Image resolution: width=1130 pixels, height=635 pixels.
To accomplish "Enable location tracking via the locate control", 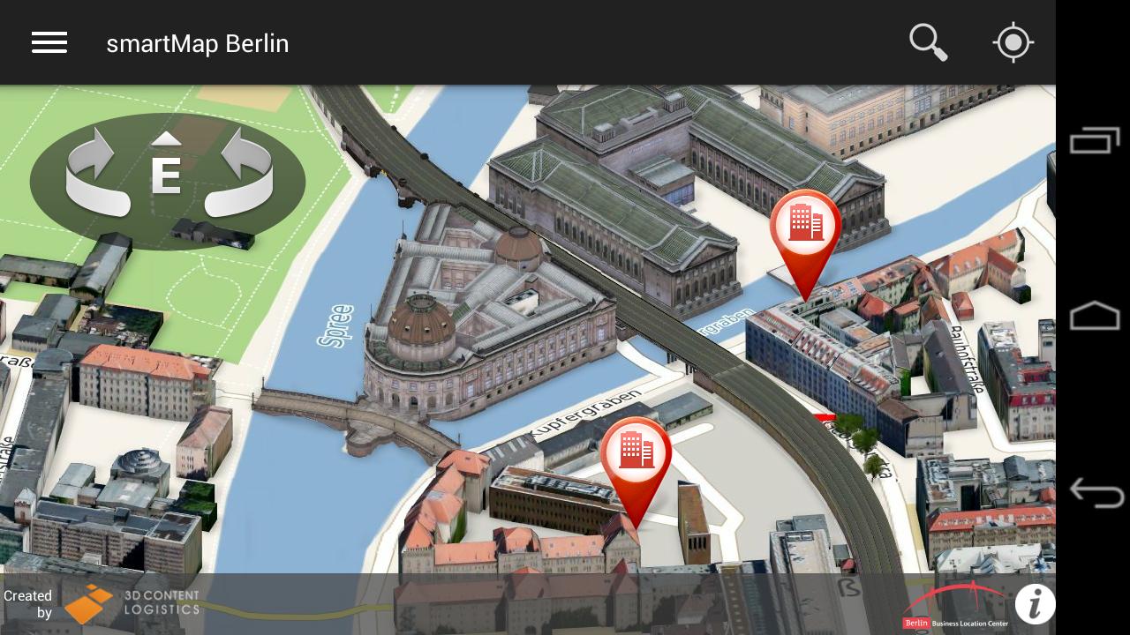I will tap(1013, 41).
